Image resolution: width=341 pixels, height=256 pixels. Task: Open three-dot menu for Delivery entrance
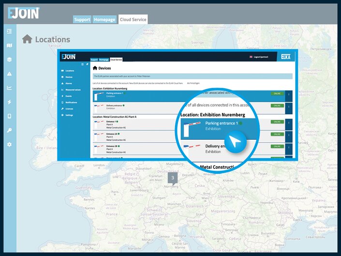click(289, 108)
